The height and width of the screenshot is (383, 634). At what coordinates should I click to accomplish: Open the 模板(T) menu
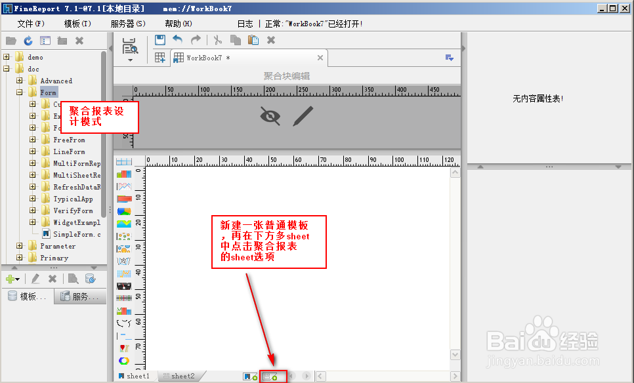point(77,24)
